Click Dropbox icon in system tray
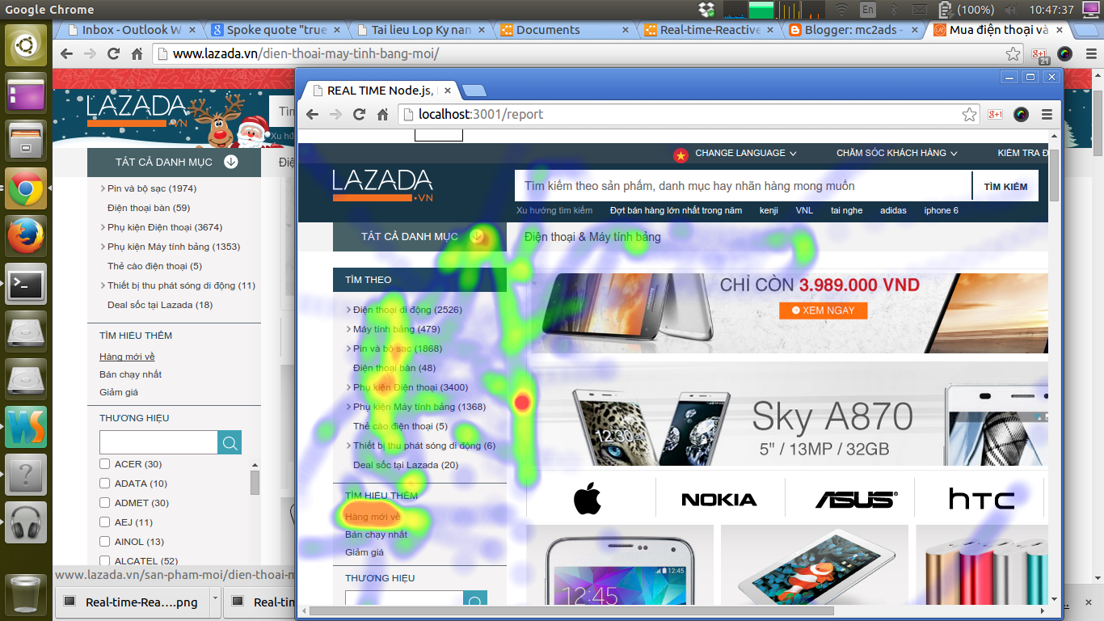This screenshot has width=1104, height=621. pos(707,10)
